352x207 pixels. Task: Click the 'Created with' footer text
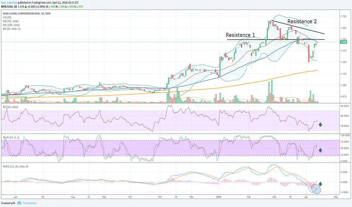(8, 203)
